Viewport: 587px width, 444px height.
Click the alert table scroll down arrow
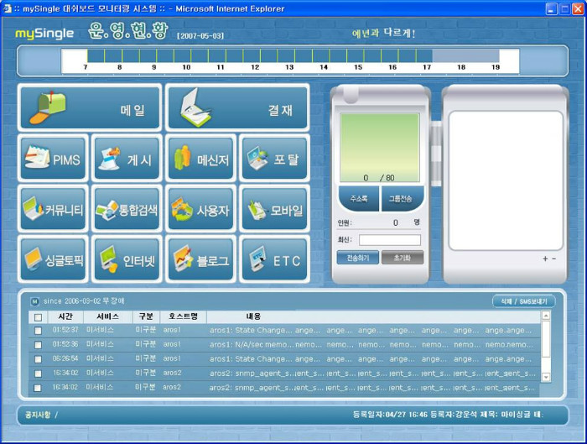(x=546, y=378)
